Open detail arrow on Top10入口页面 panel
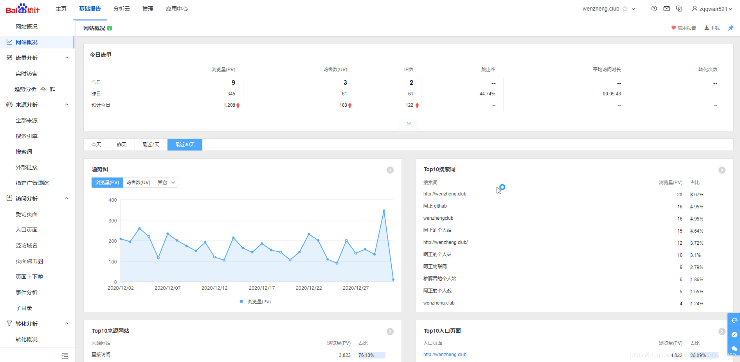 tap(722, 332)
